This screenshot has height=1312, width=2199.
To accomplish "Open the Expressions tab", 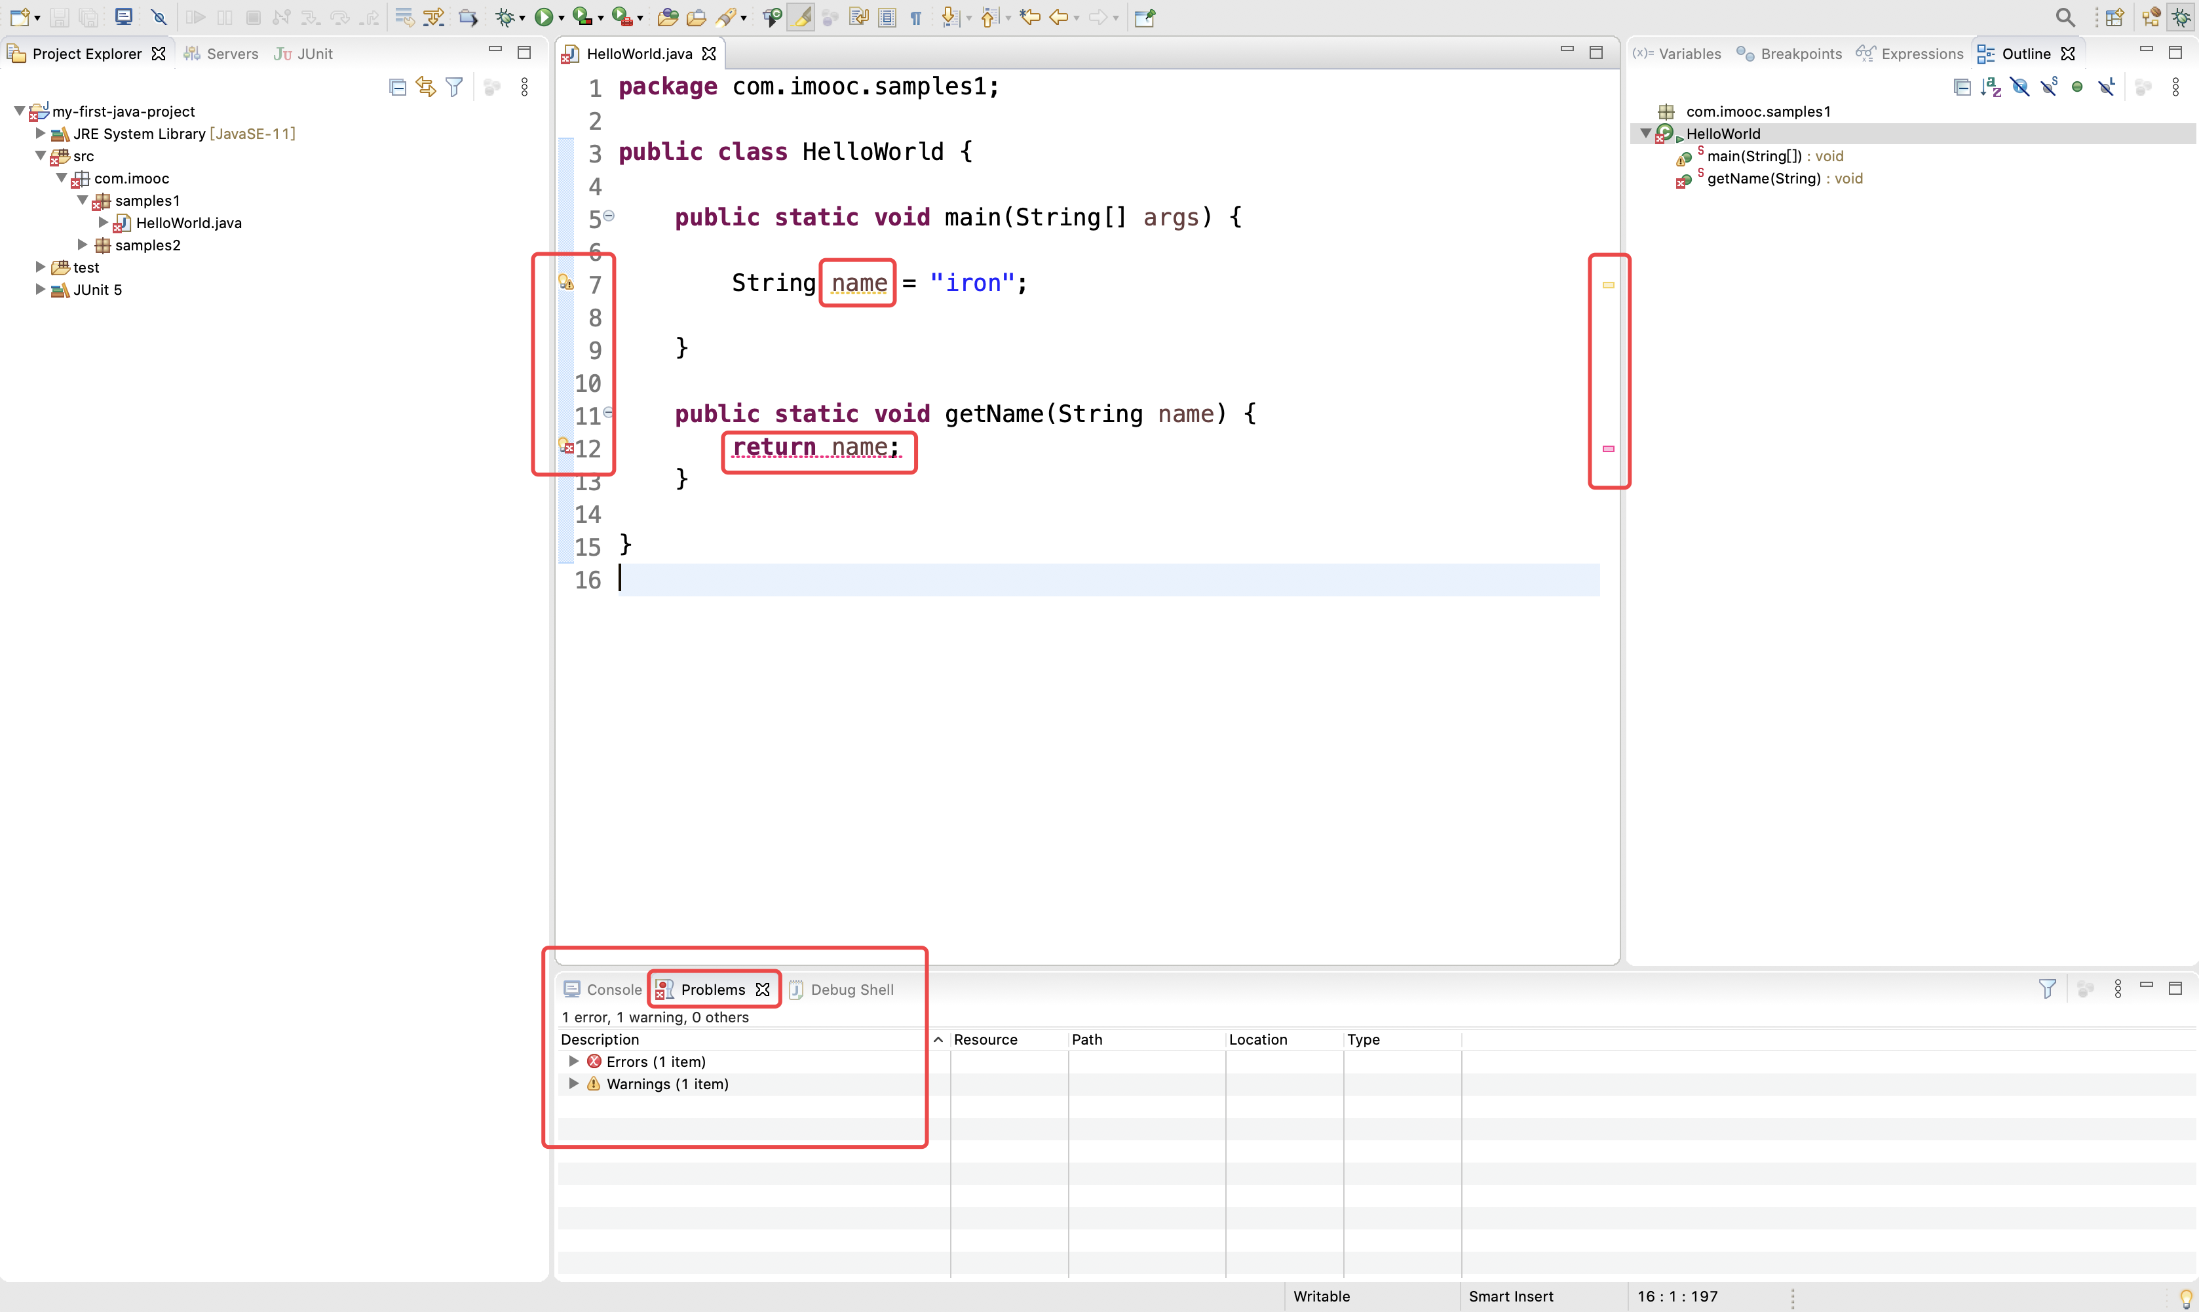I will (x=1909, y=53).
